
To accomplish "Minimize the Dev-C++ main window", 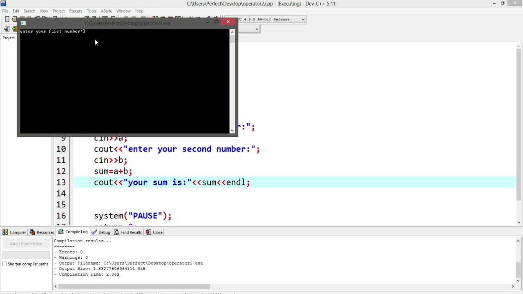I will point(494,3).
